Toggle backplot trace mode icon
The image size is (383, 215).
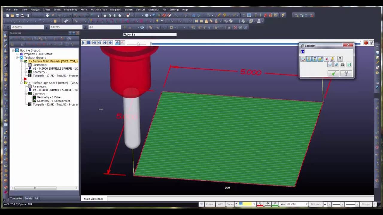tap(117, 43)
